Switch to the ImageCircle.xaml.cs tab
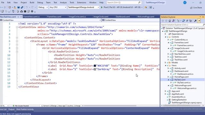Screen dimensions: 205x115 pos(78,17)
